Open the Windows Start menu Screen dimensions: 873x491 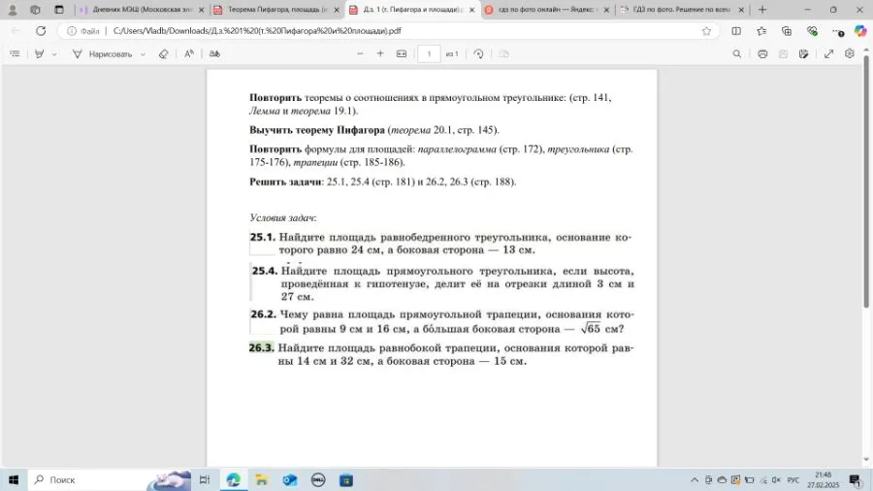click(x=14, y=480)
